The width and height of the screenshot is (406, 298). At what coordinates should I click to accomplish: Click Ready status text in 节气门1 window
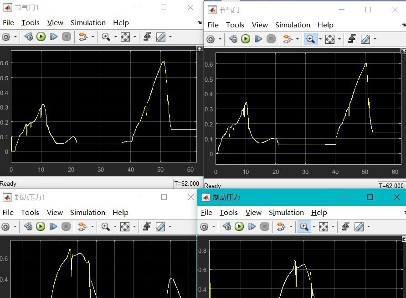8,184
